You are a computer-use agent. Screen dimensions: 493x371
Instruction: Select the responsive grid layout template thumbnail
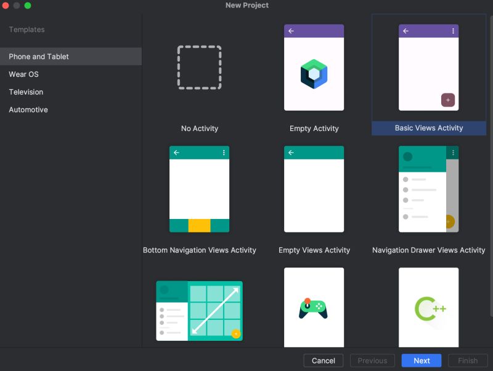[x=199, y=311]
